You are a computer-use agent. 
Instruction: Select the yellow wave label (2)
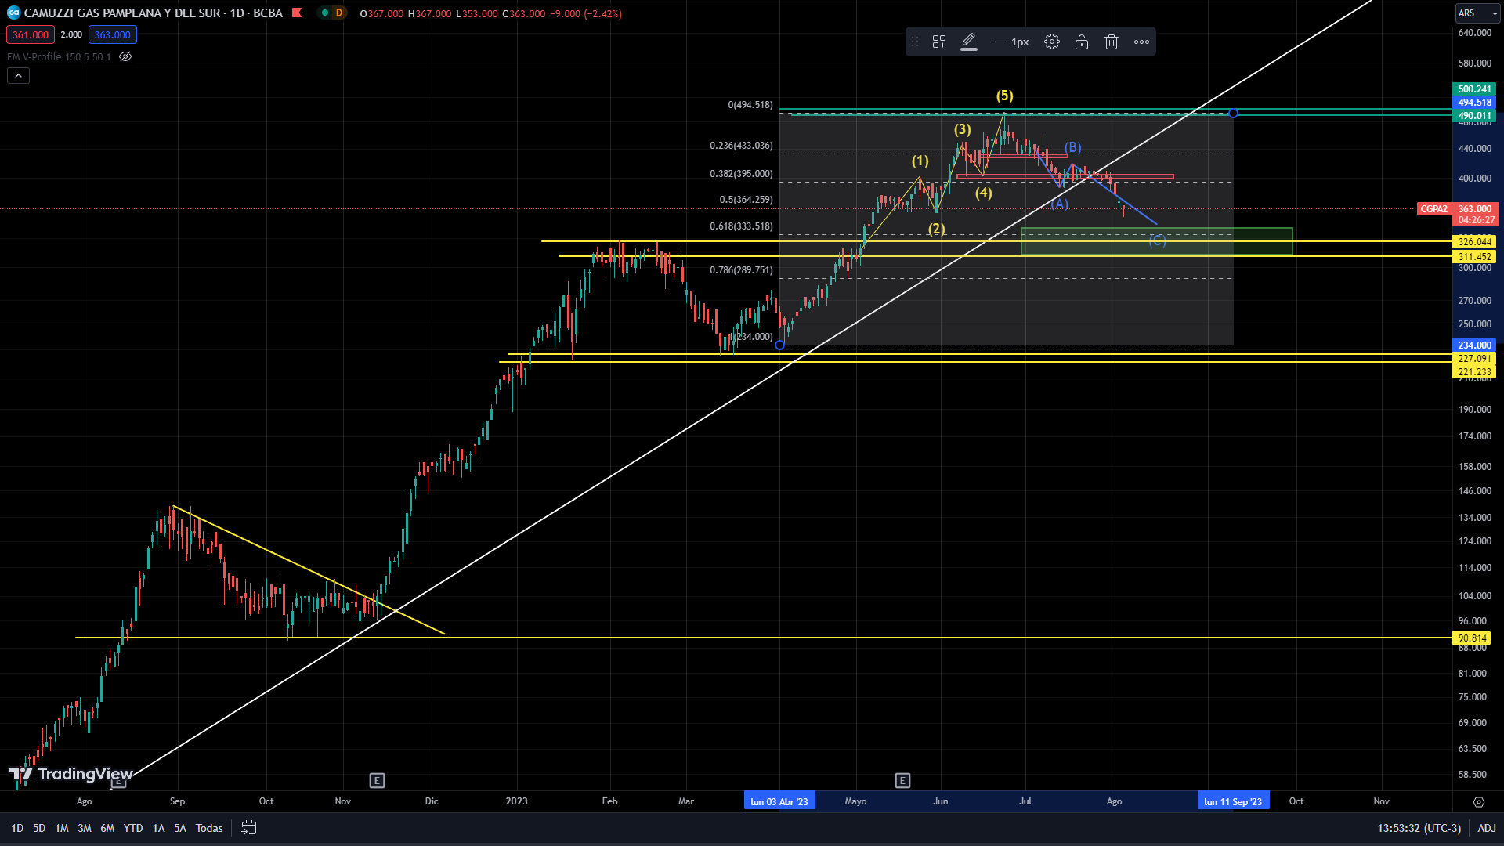937,229
